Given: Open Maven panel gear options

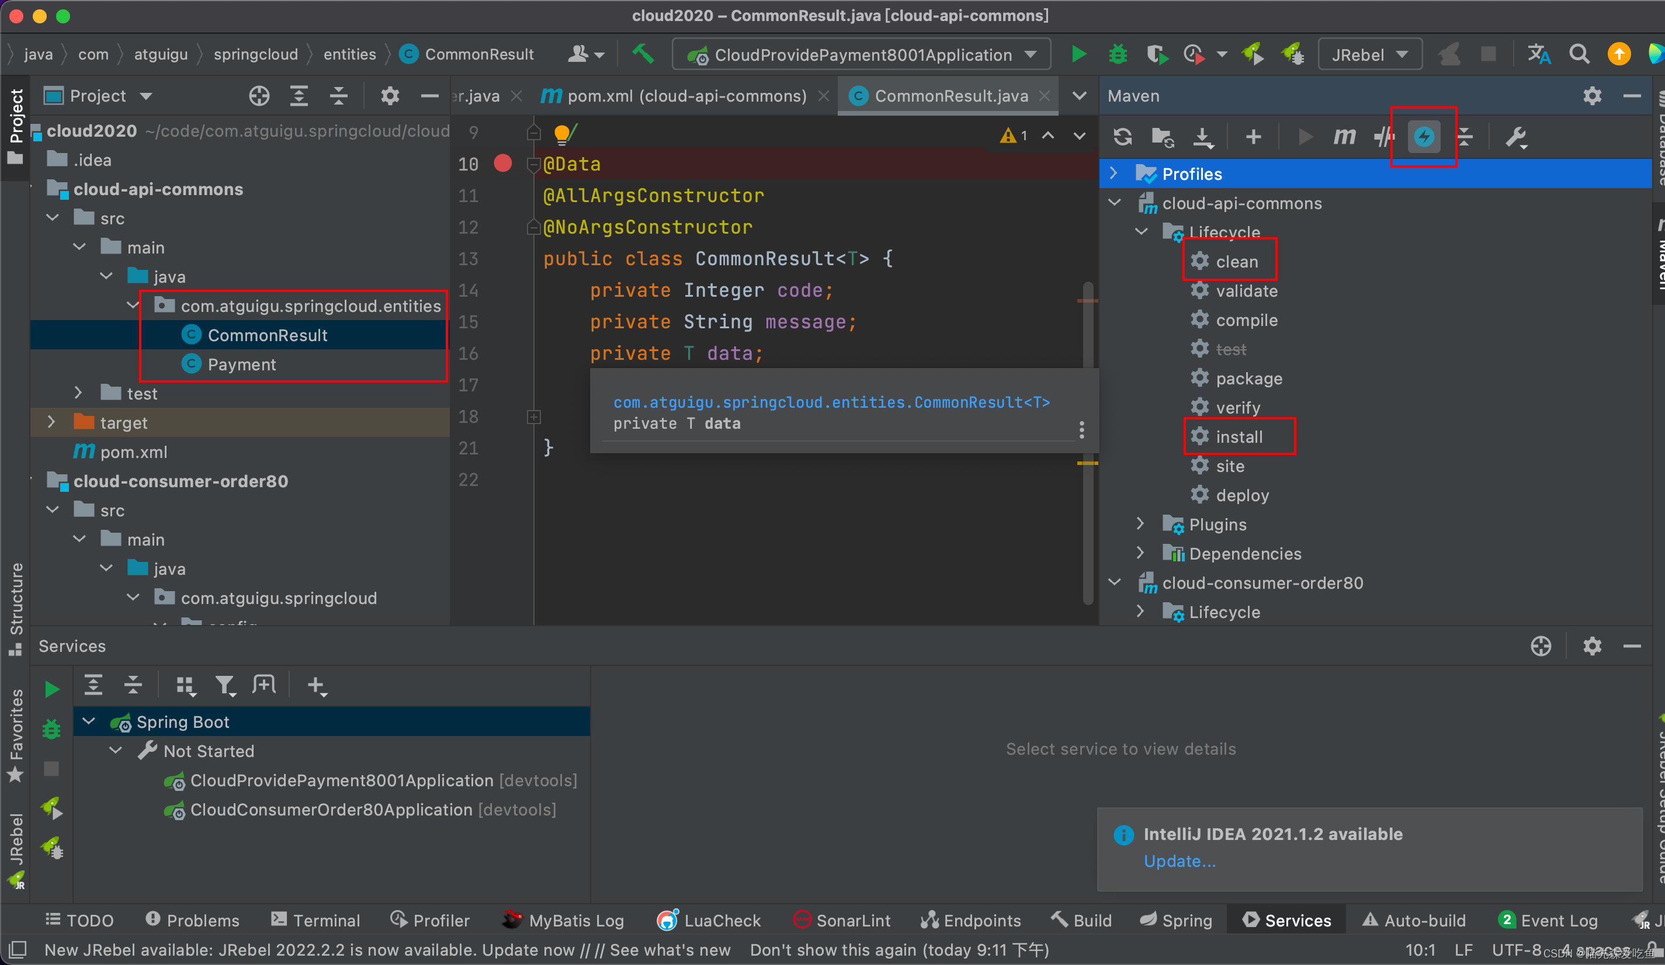Looking at the screenshot, I should tap(1593, 96).
